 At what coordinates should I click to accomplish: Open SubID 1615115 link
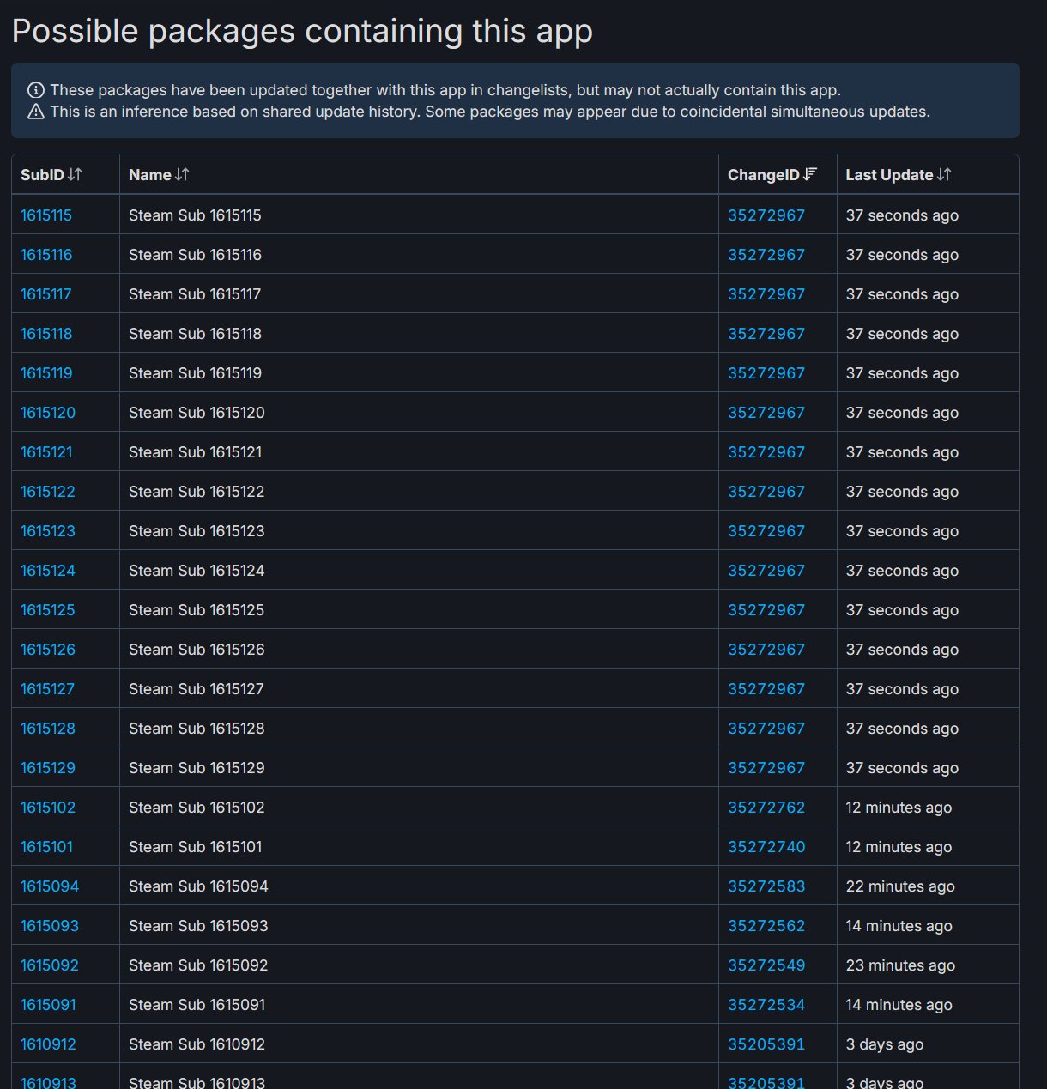coord(46,215)
